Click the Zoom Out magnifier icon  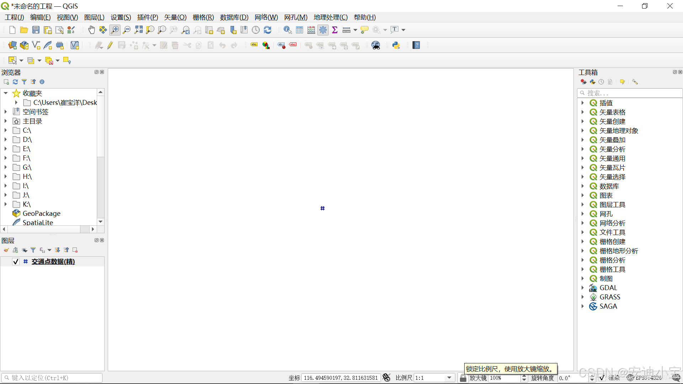click(127, 30)
